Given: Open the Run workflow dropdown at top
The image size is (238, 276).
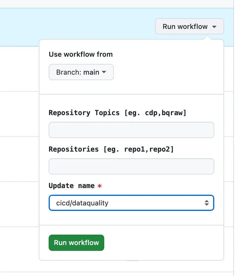Looking at the screenshot, I should (189, 26).
